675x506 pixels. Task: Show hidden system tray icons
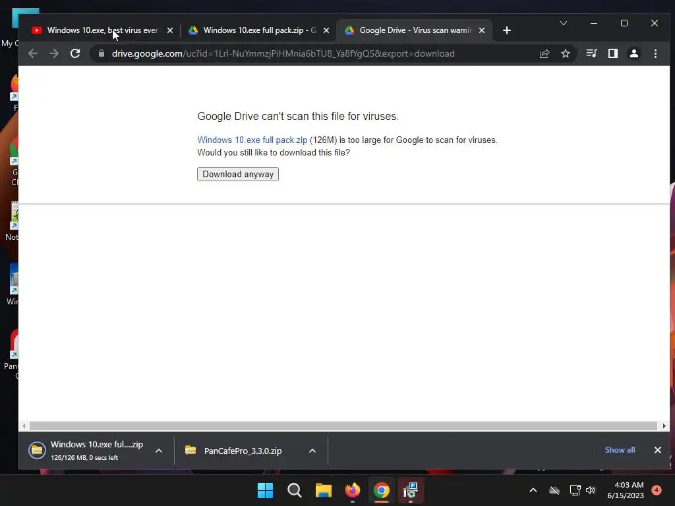[x=533, y=490]
